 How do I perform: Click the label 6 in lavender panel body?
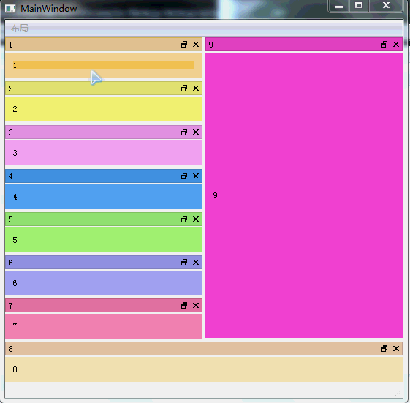click(15, 283)
